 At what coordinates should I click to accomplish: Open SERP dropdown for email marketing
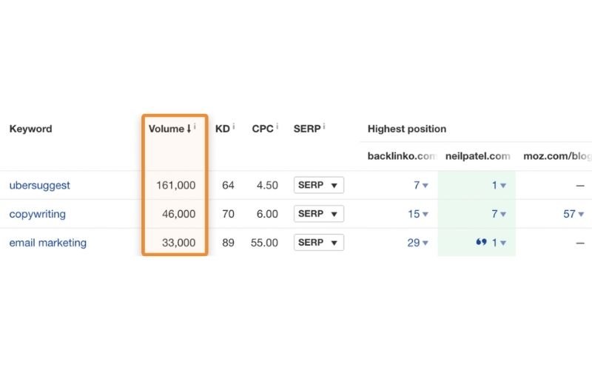319,243
